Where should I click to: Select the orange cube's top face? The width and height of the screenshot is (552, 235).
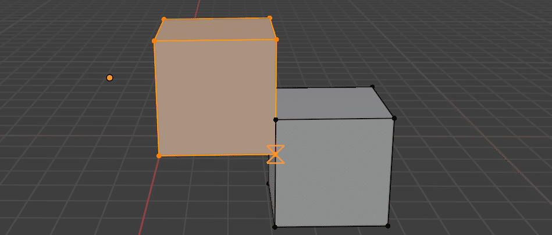click(215, 29)
